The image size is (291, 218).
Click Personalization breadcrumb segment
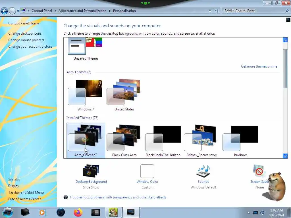124,11
